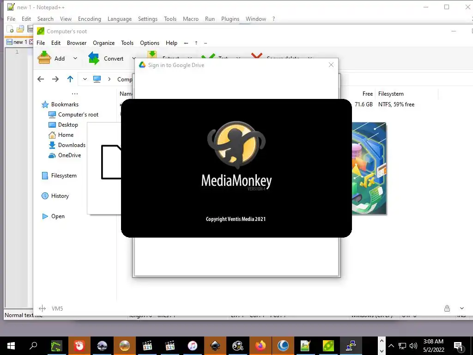The width and height of the screenshot is (473, 355).
Task: Go up one level with blue up arrow
Action: tap(70, 79)
